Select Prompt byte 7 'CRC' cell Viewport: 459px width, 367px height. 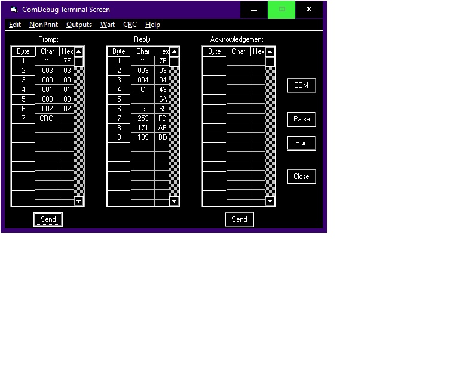coord(47,118)
